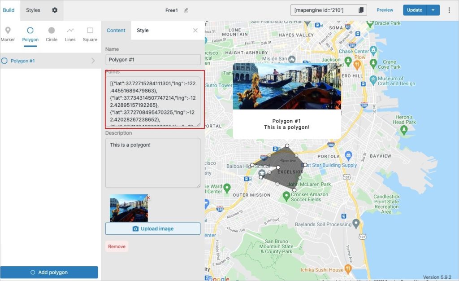Click the Remove button
459x281 pixels.
pyautogui.click(x=117, y=246)
